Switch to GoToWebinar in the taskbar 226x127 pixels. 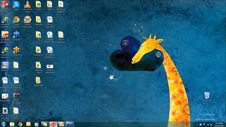[70, 124]
